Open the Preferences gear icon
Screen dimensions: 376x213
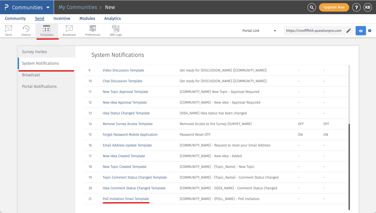[93, 29]
